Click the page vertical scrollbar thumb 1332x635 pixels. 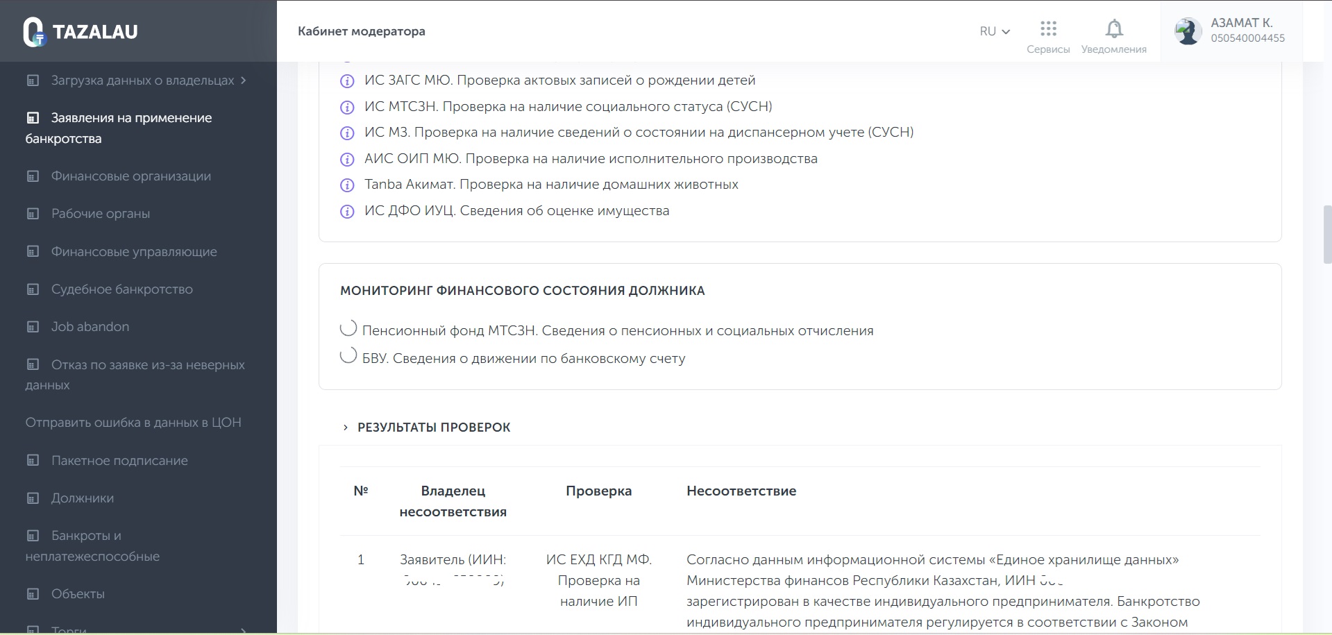pos(1327,235)
